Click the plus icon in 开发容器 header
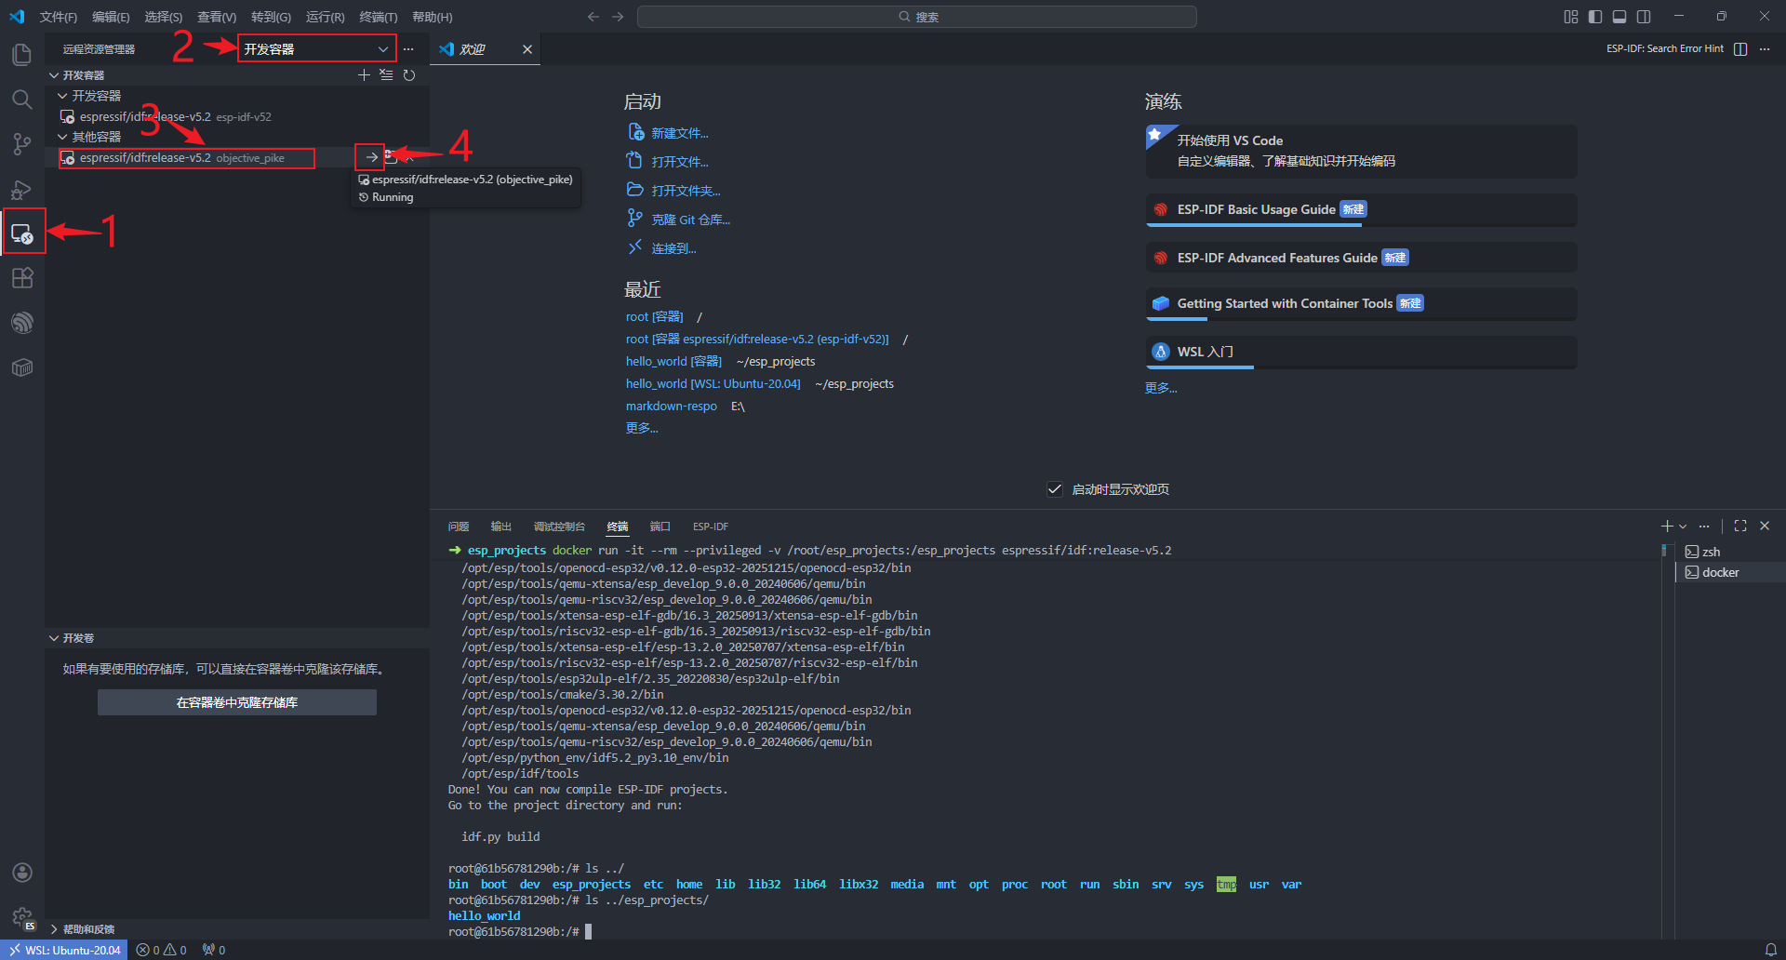Image resolution: width=1786 pixels, height=960 pixels. [364, 75]
